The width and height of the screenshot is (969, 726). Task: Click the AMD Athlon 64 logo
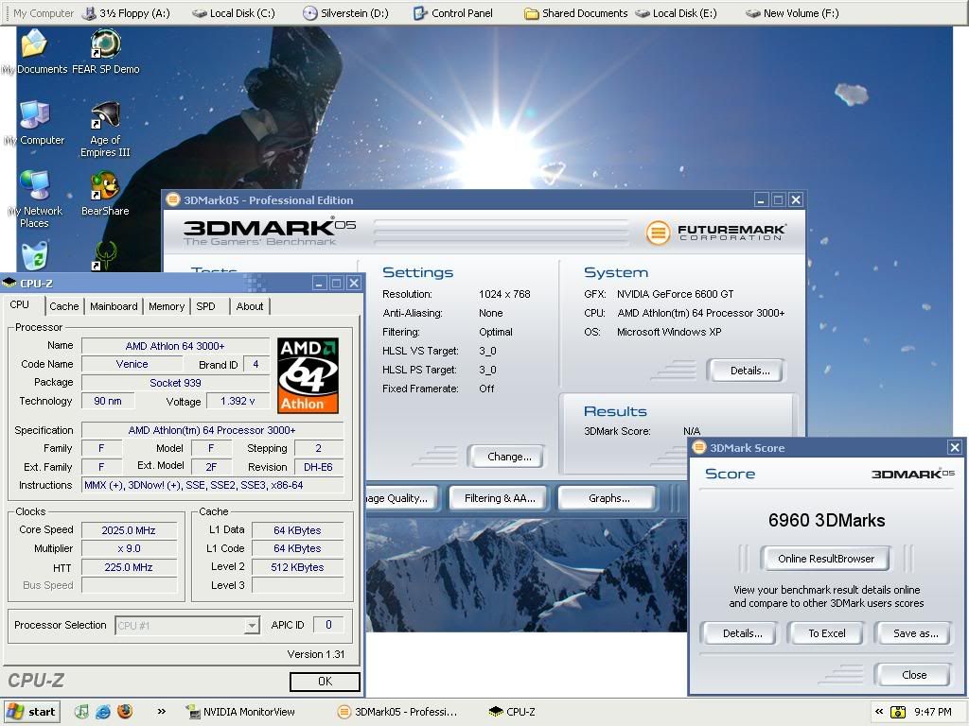pyautogui.click(x=308, y=375)
